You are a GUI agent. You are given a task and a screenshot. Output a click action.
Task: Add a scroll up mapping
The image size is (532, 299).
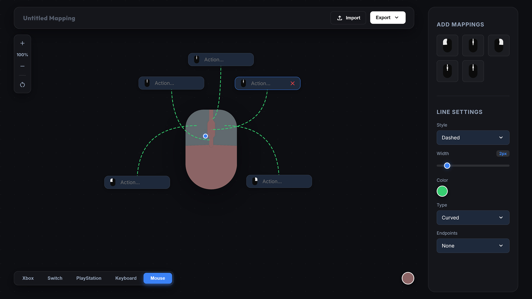point(447,71)
